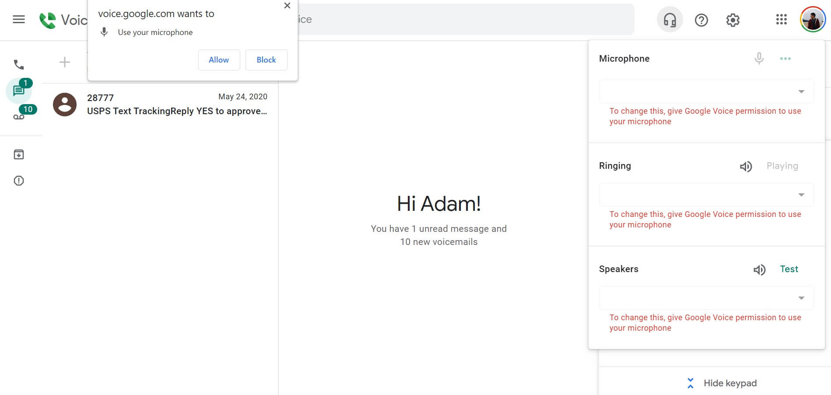Click the Ringing speaker icon

746,166
